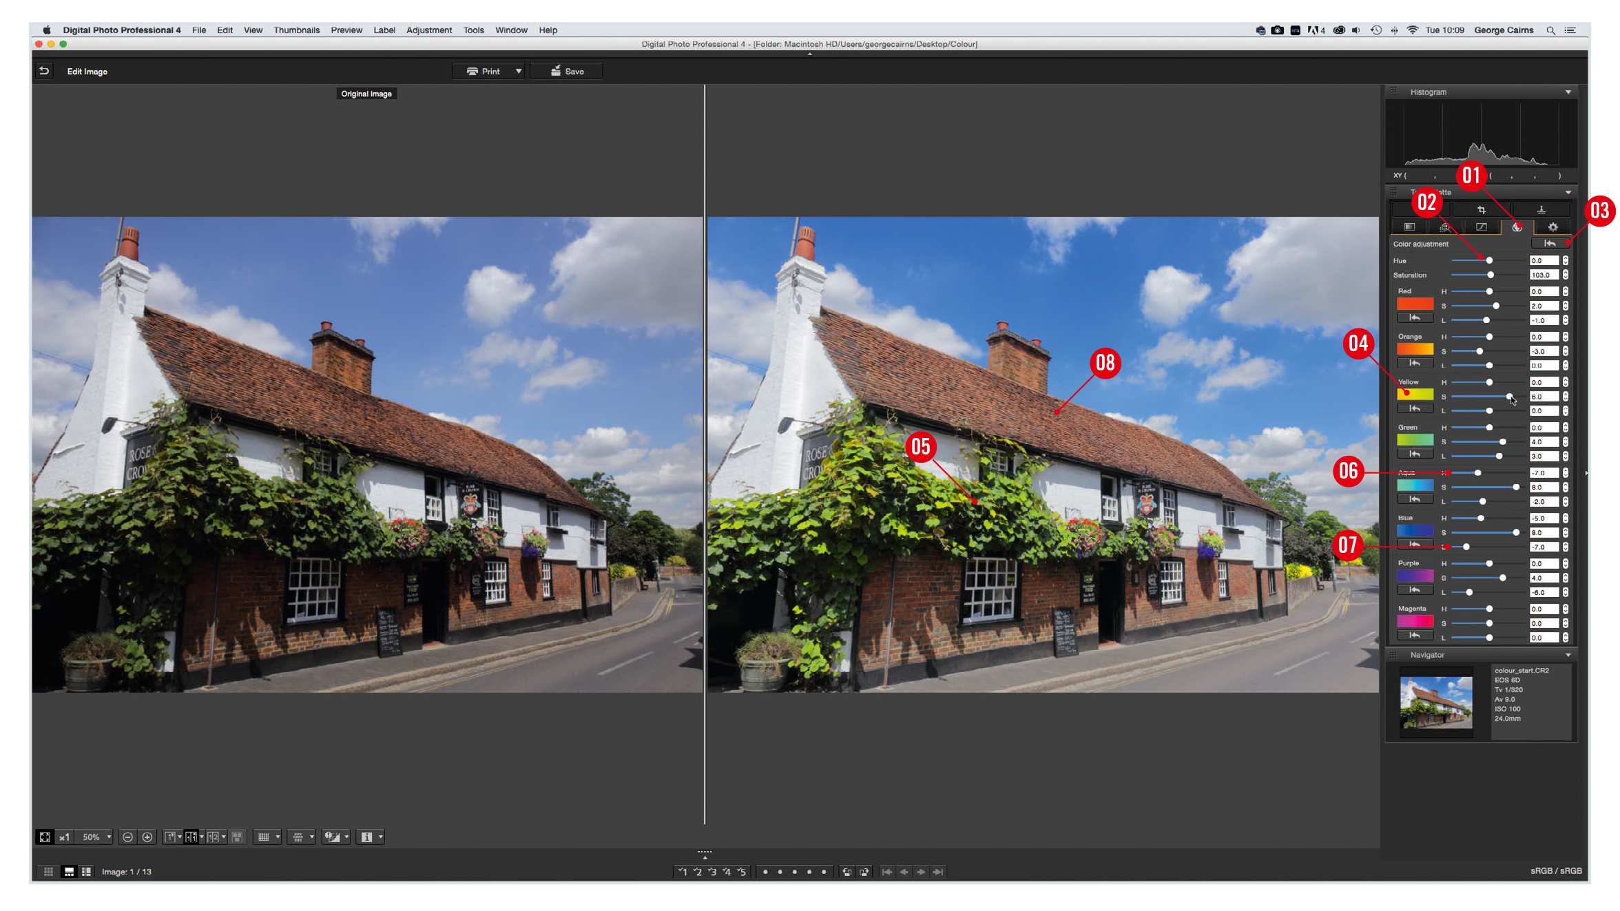1620x911 pixels.
Task: Select the Dust Delete stamp tool icon
Action: [x=1541, y=210]
